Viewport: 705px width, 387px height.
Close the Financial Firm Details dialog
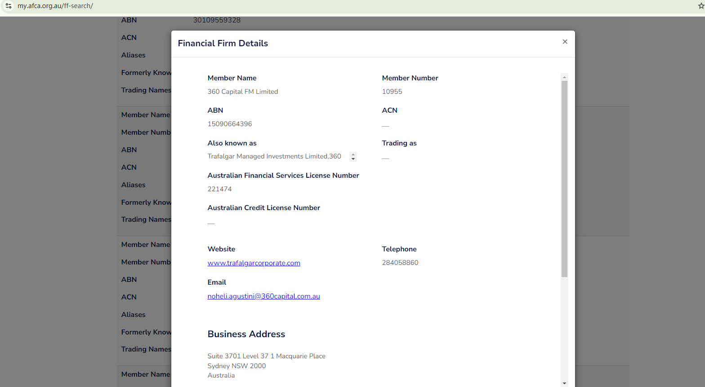(x=565, y=42)
